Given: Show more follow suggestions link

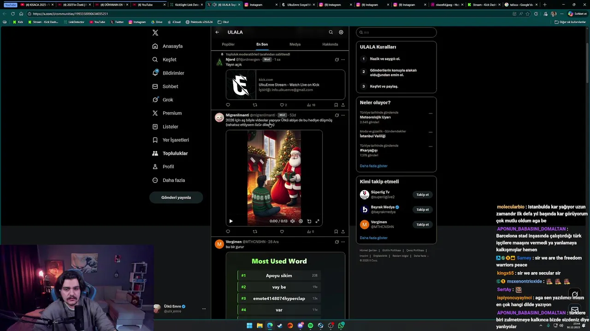Looking at the screenshot, I should click(x=374, y=238).
